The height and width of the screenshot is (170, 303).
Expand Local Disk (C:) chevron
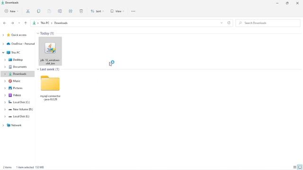pos(5,102)
